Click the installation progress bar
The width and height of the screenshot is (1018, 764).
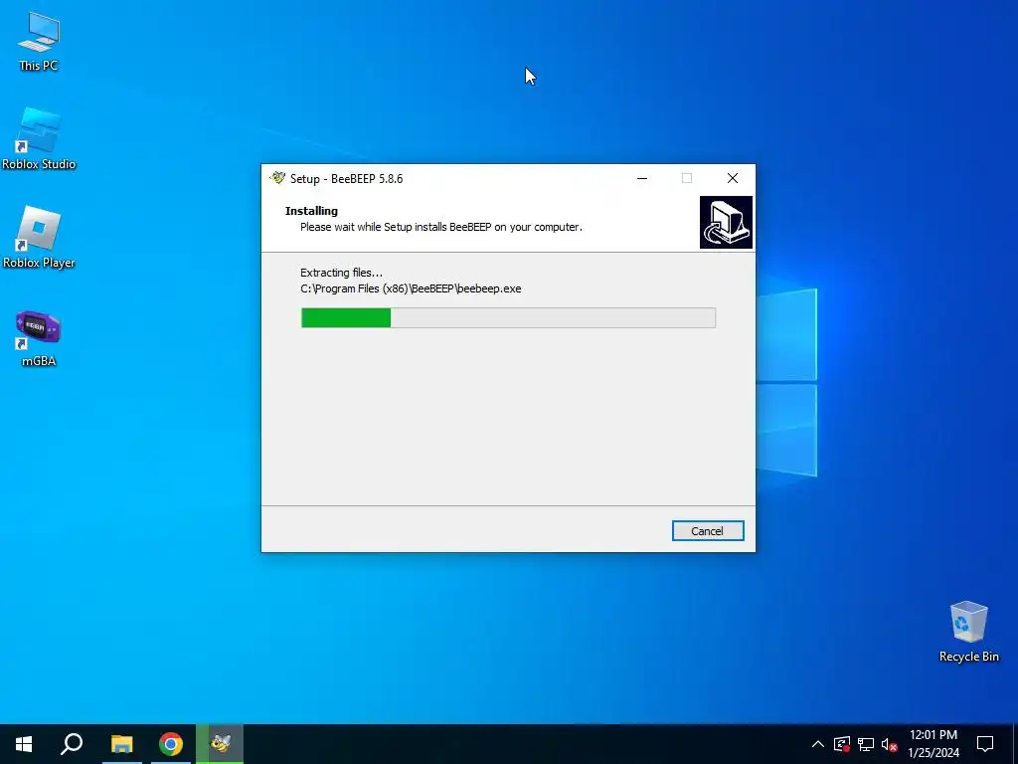pos(508,317)
